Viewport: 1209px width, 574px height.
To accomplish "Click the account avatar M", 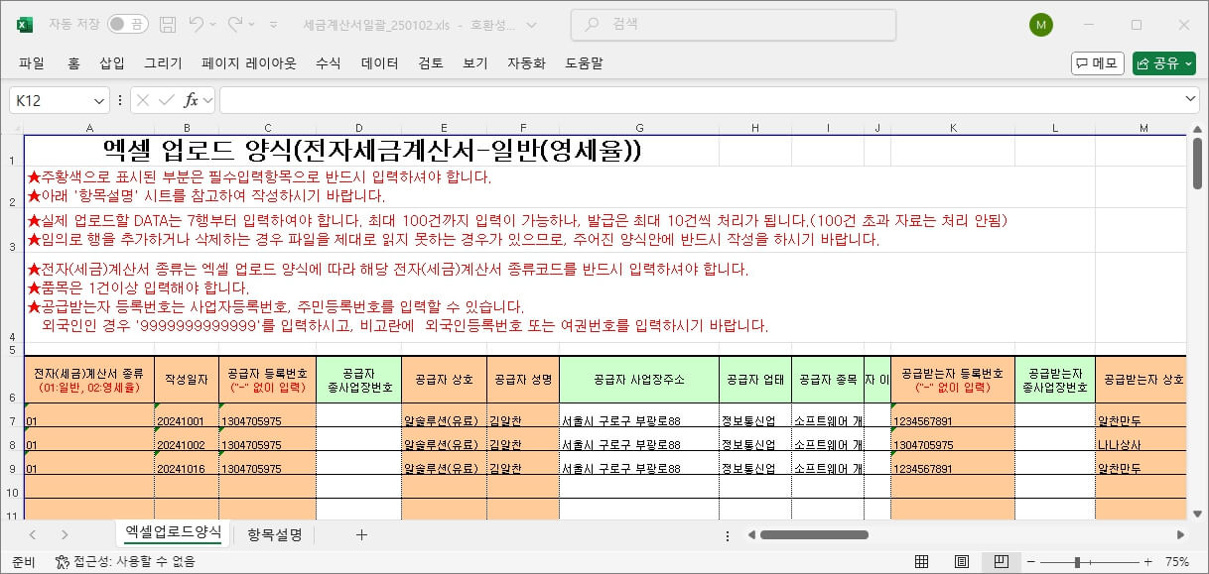I will (1040, 25).
